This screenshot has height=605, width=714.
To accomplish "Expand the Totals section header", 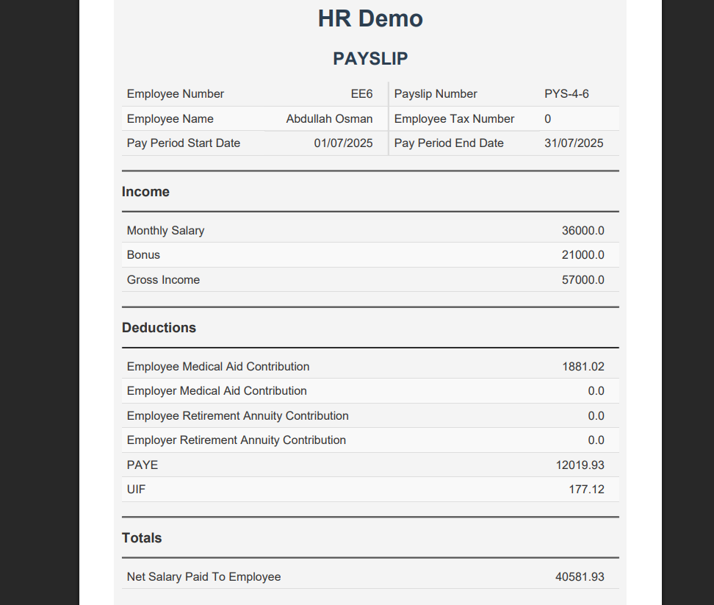I will 142,537.
